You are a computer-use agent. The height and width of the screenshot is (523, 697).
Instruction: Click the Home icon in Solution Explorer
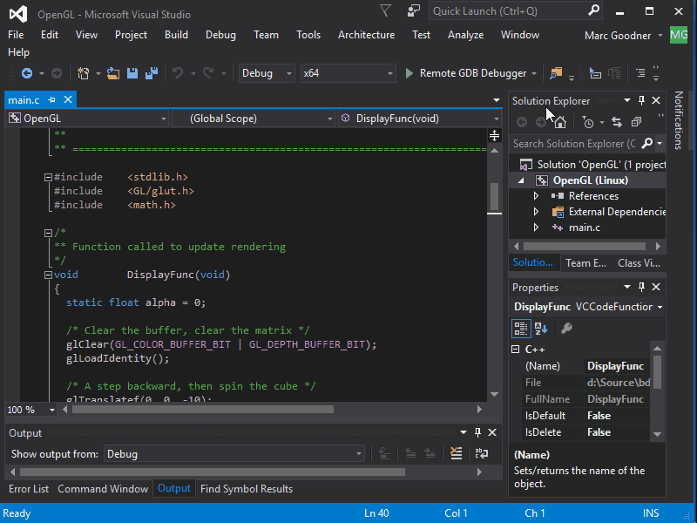coord(560,122)
